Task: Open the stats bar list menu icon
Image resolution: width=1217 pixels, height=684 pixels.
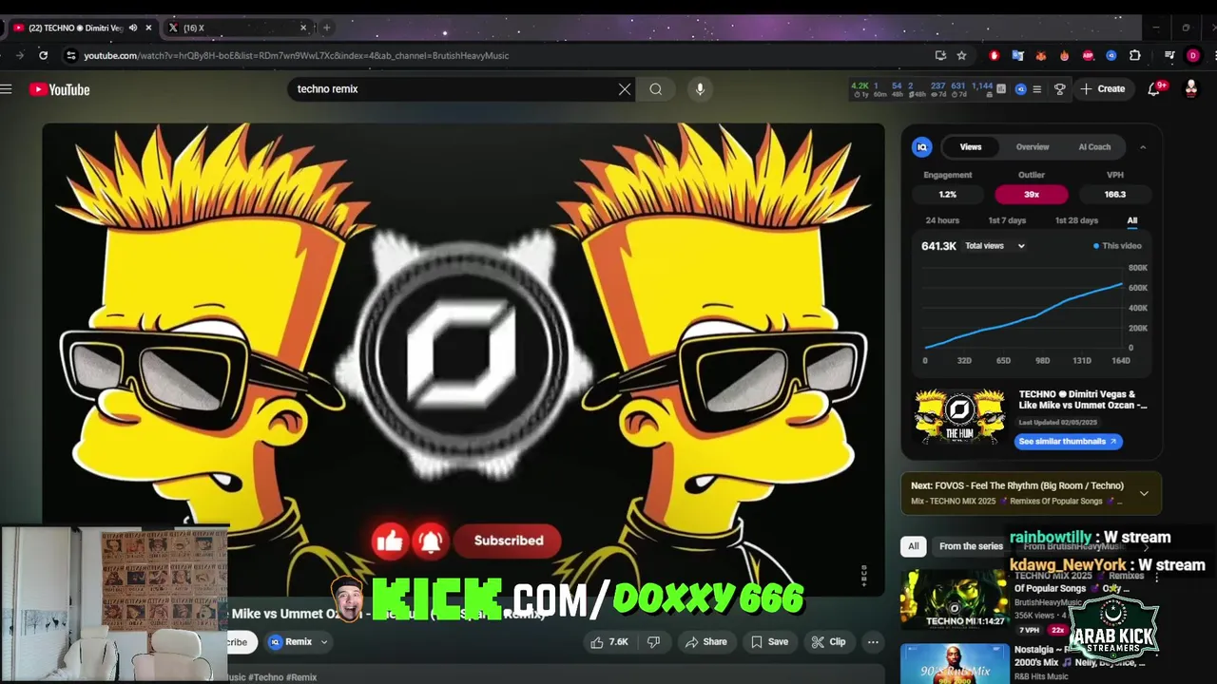Action: [1037, 89]
